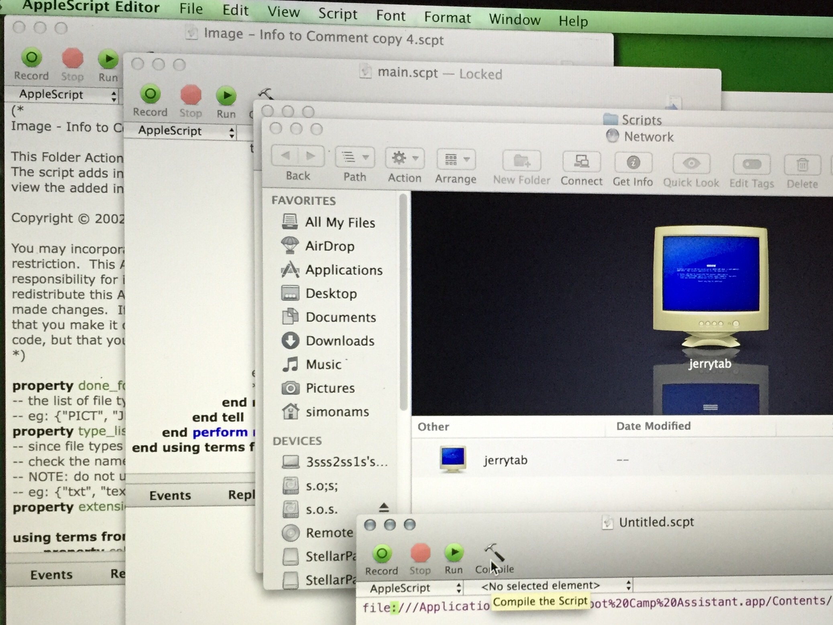Go forward in the Finder Network window
Viewport: 833px width, 625px height.
pyautogui.click(x=311, y=156)
